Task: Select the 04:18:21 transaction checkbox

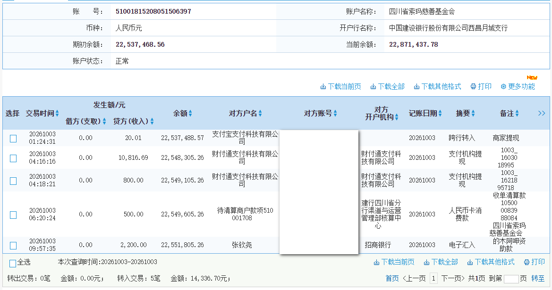Action: [x=13, y=181]
